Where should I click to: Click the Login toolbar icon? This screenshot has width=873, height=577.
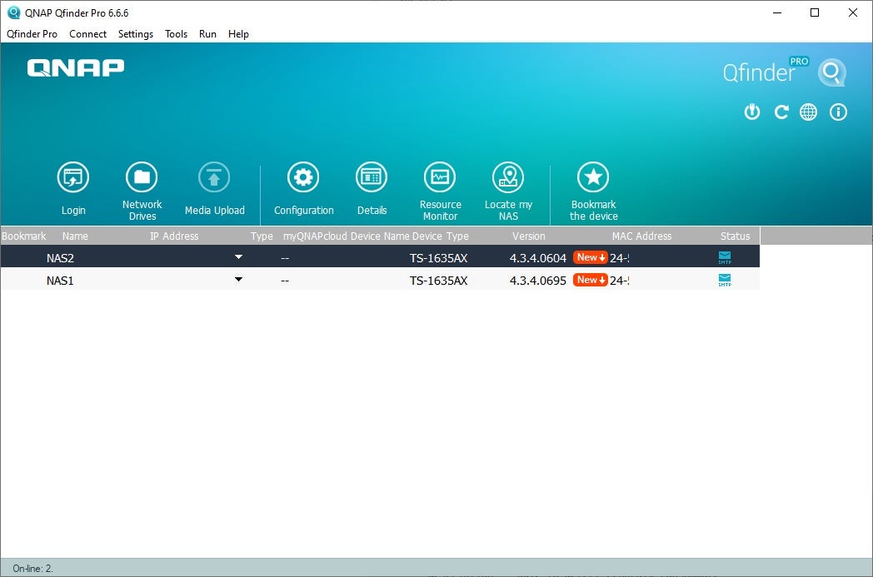(x=73, y=177)
